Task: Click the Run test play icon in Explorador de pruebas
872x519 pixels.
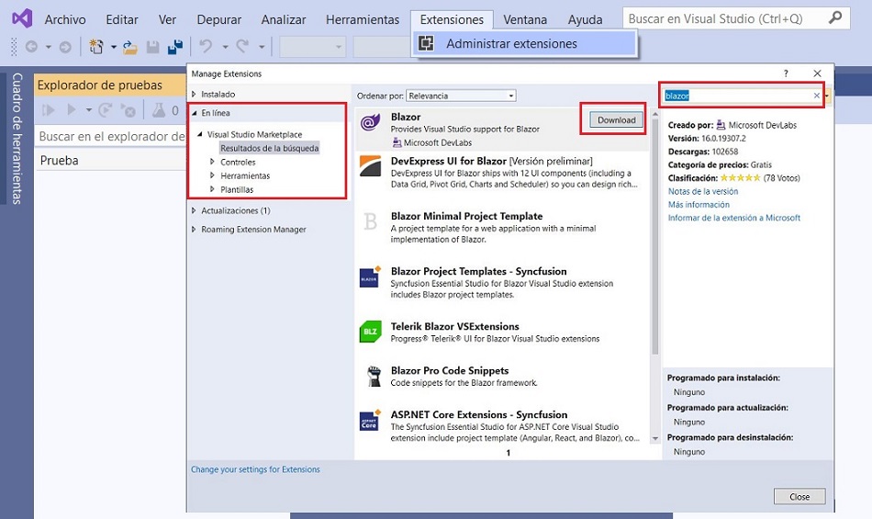Action: pos(72,109)
